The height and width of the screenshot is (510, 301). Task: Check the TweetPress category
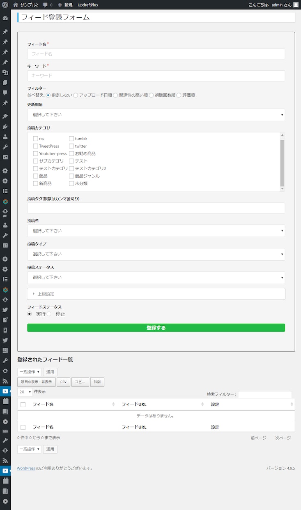35,146
